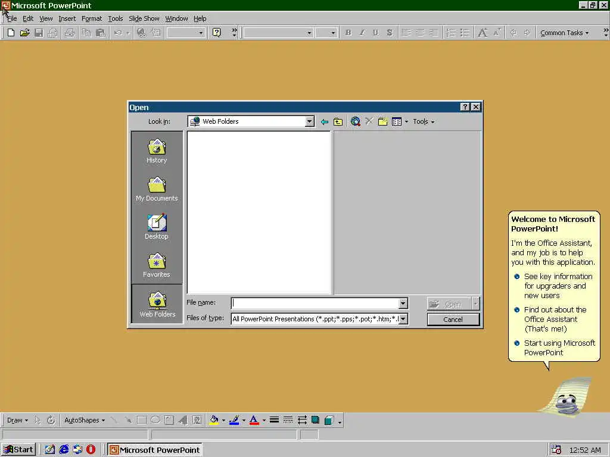
Task: Select Desktop in the places bar
Action: [157, 227]
